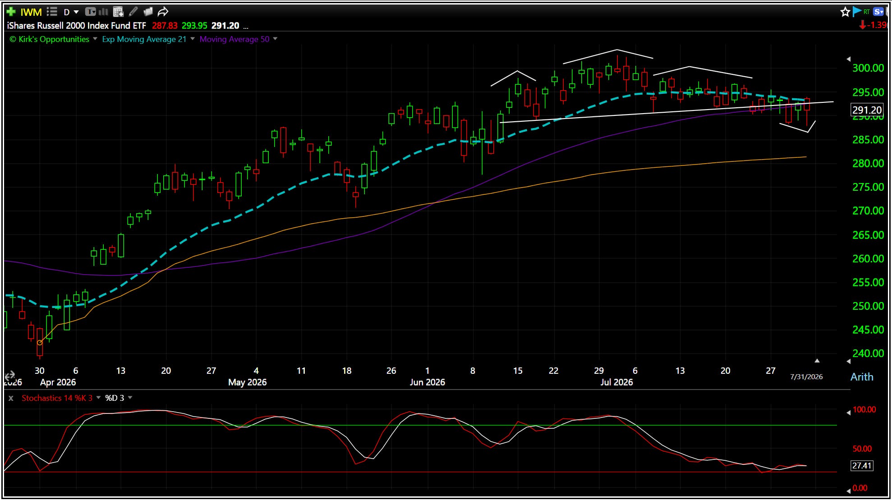Click the 250.00 price scale label
Viewport: 892px width, 500px height.
coord(868,306)
